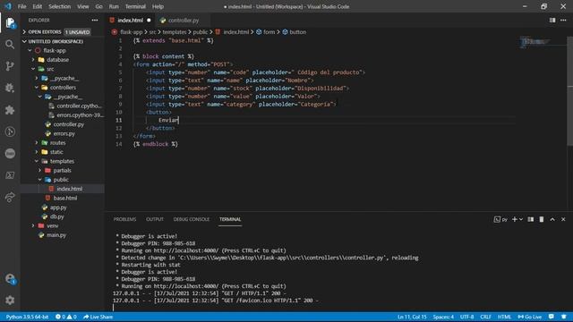Select the Terminal panel tab
Viewport: 573px width, 322px height.
tap(230, 219)
